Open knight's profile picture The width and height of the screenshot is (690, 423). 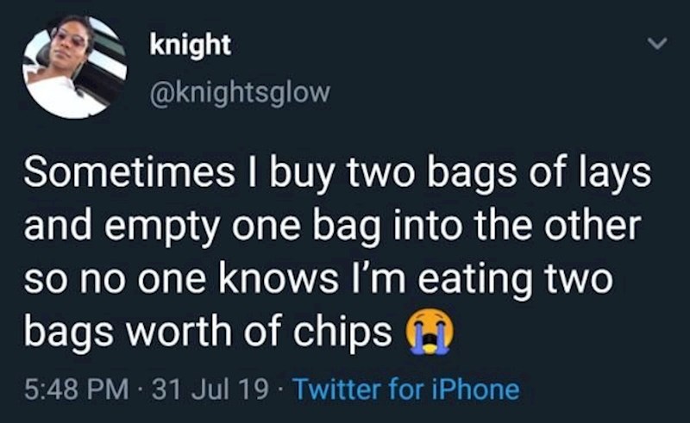(x=75, y=67)
